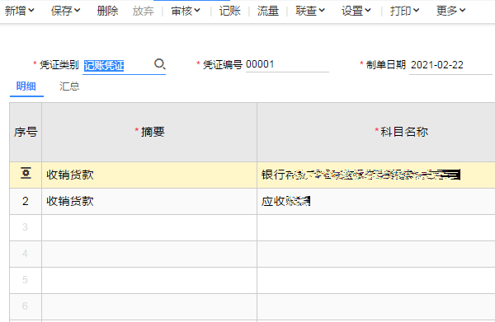Open the 审核 dropdown
This screenshot has width=495, height=322.
tap(186, 11)
